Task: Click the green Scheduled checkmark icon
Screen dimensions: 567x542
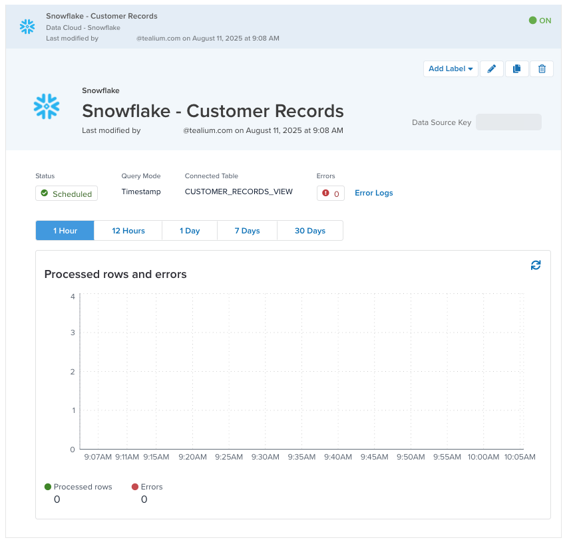Action: pos(45,194)
